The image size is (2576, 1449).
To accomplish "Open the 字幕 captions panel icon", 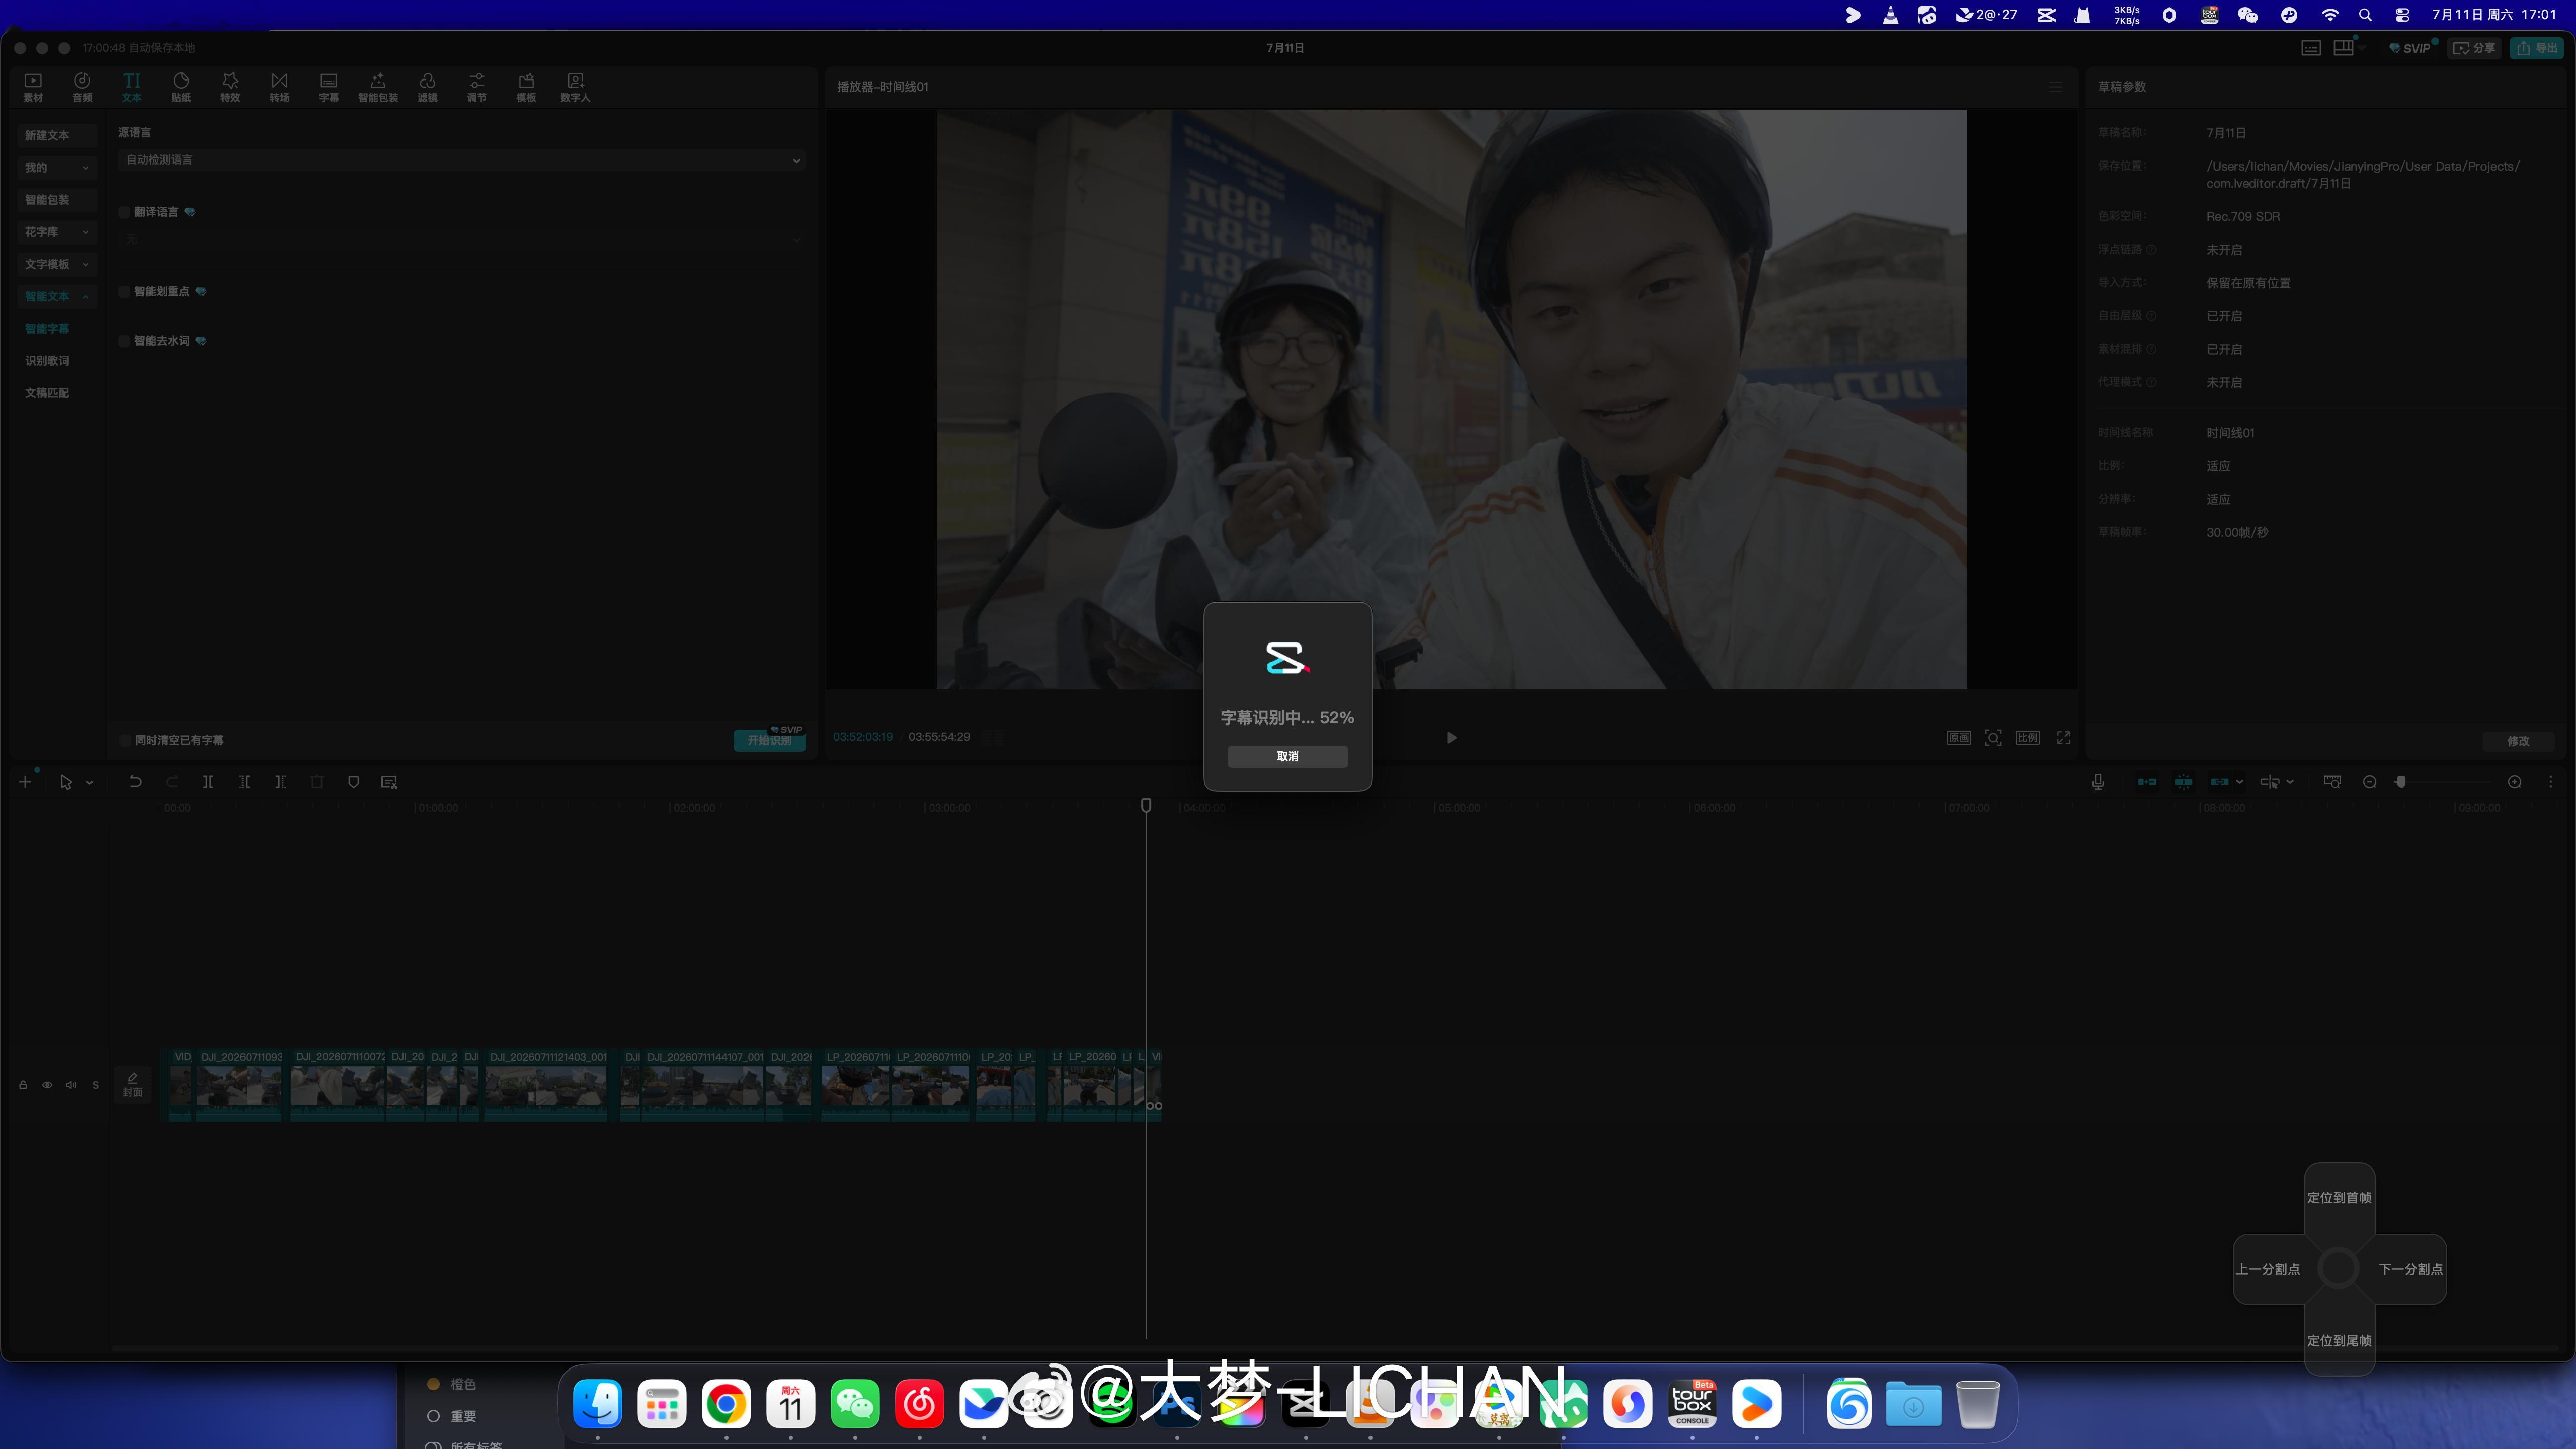I will (328, 87).
